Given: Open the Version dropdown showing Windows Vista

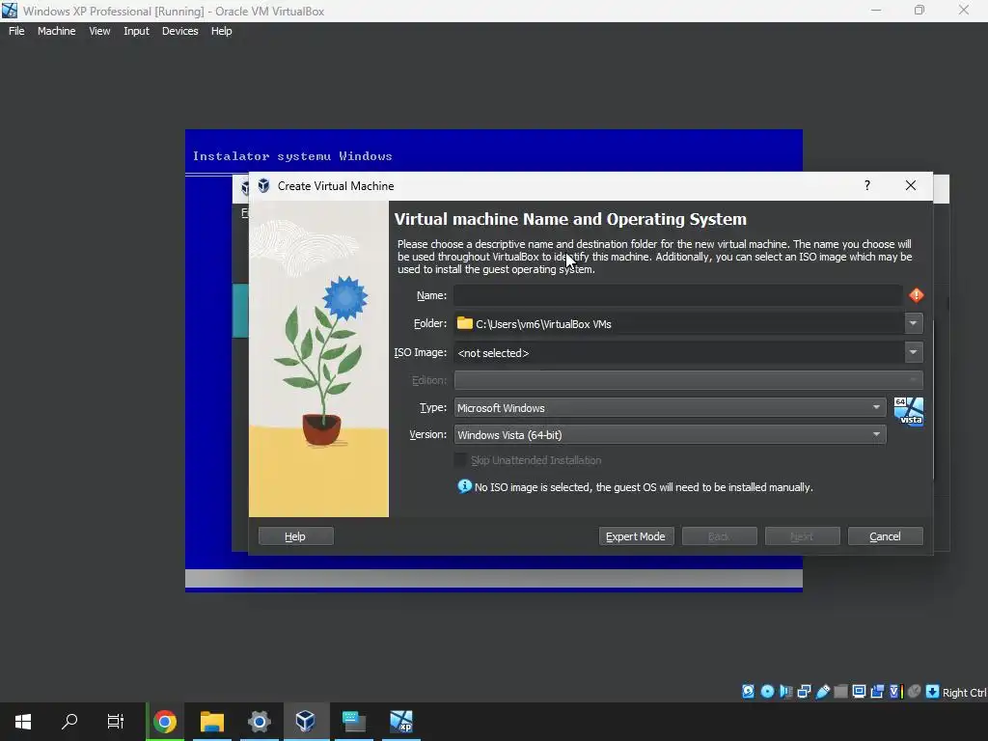Looking at the screenshot, I should click(670, 435).
